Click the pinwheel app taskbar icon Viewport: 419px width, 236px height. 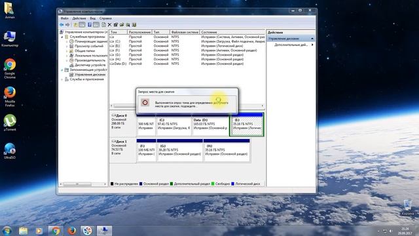coord(87,231)
